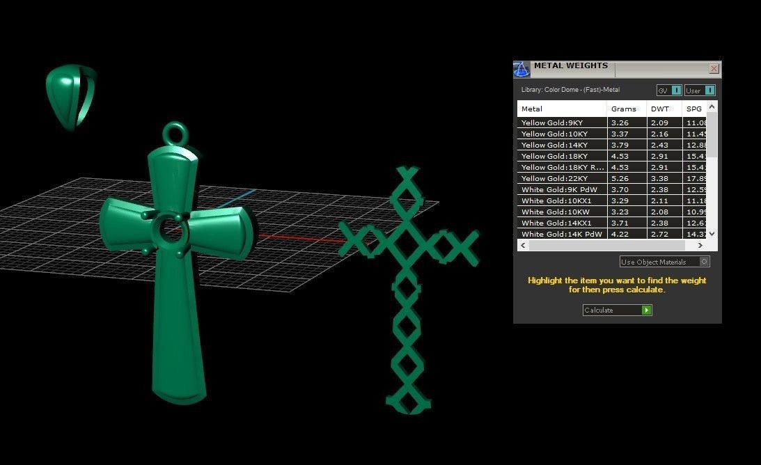The width and height of the screenshot is (761, 465).
Task: Click the 2.09 DWT value
Action: (x=659, y=123)
